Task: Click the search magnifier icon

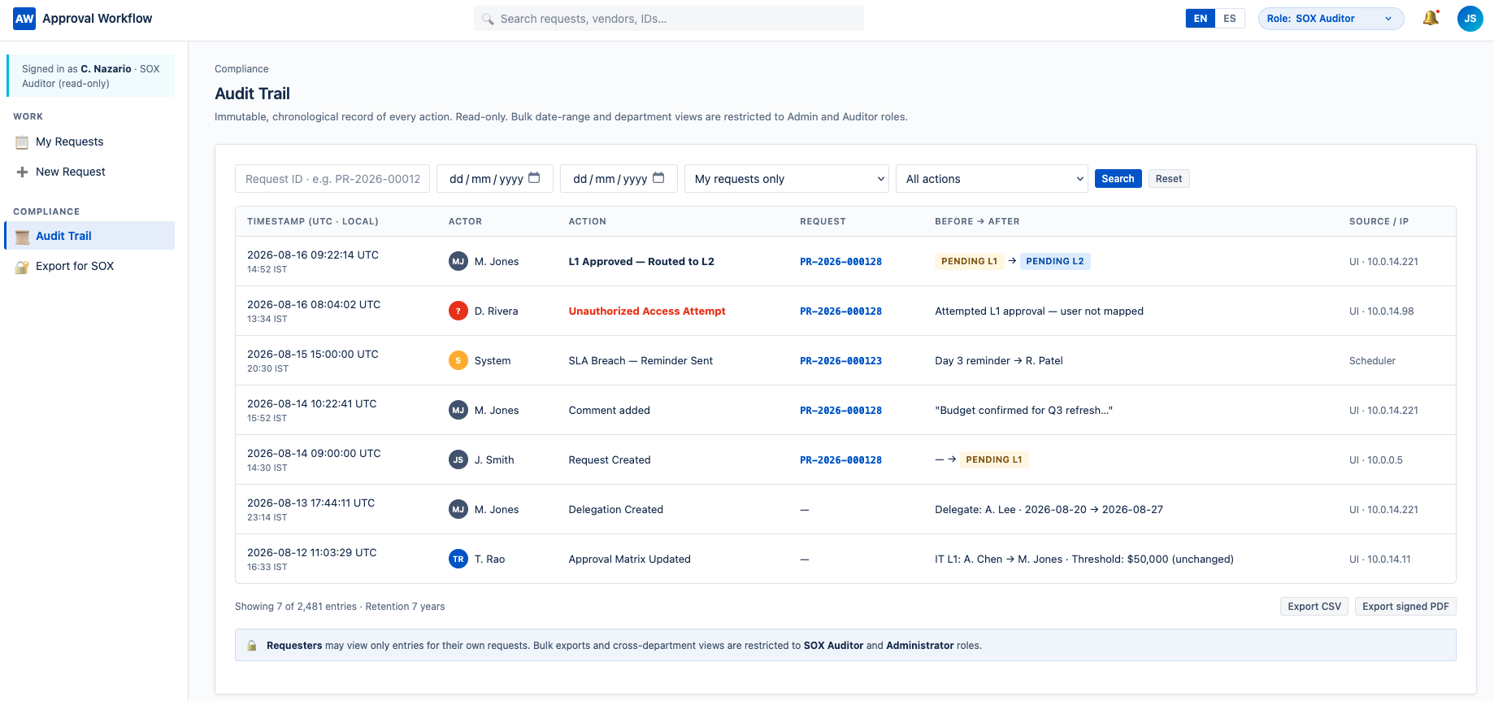Action: 488,19
